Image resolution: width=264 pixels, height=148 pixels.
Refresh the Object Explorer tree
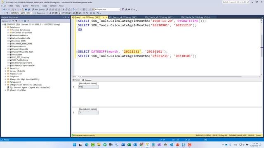[x=25, y=21]
